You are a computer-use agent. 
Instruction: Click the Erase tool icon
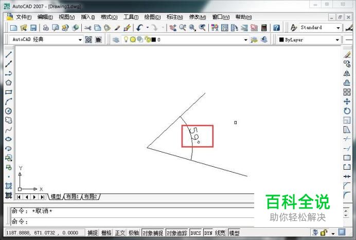click(x=347, y=54)
